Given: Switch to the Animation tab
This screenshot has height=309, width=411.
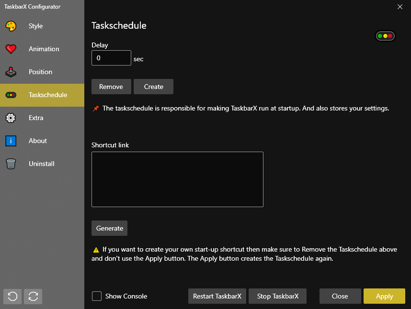Looking at the screenshot, I should pyautogui.click(x=42, y=49).
